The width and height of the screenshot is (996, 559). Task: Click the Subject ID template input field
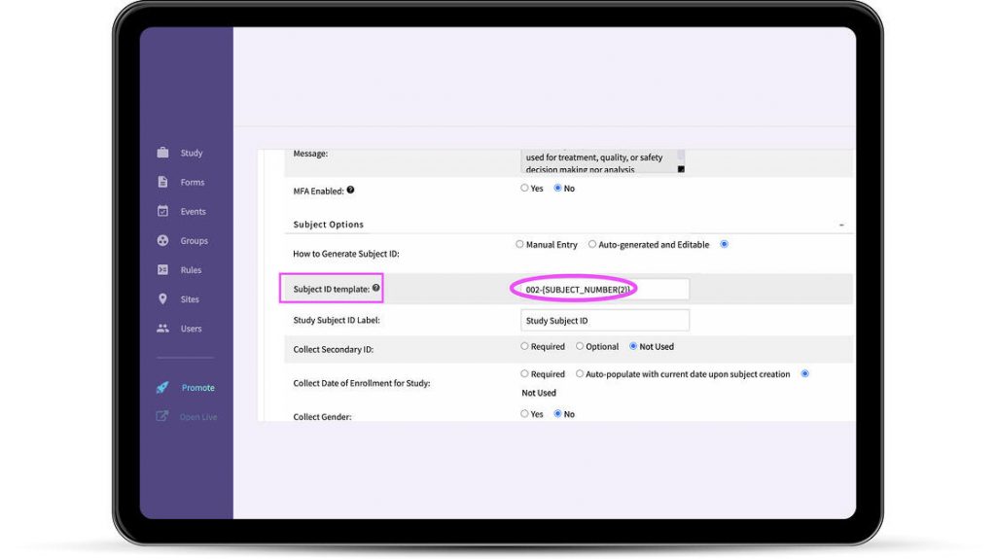coord(605,289)
